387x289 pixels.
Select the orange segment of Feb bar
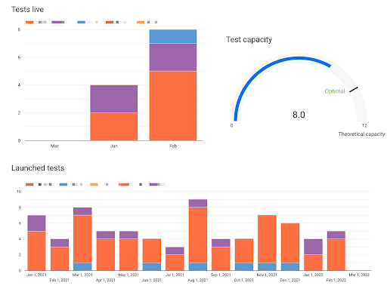click(173, 106)
